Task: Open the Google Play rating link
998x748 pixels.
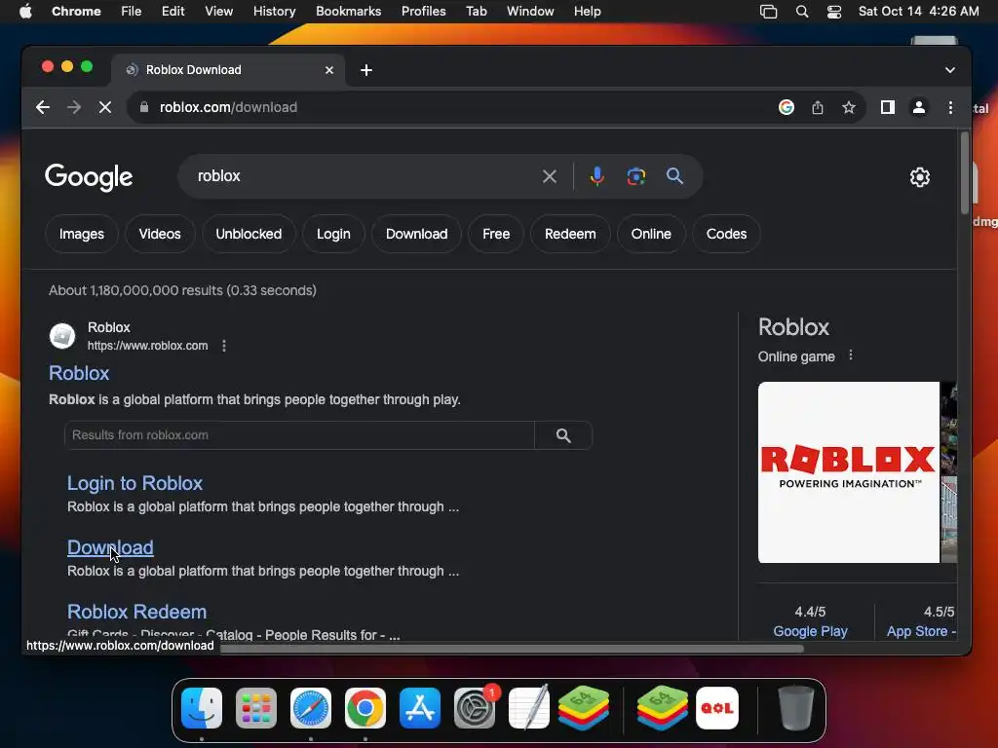Action: pos(810,631)
